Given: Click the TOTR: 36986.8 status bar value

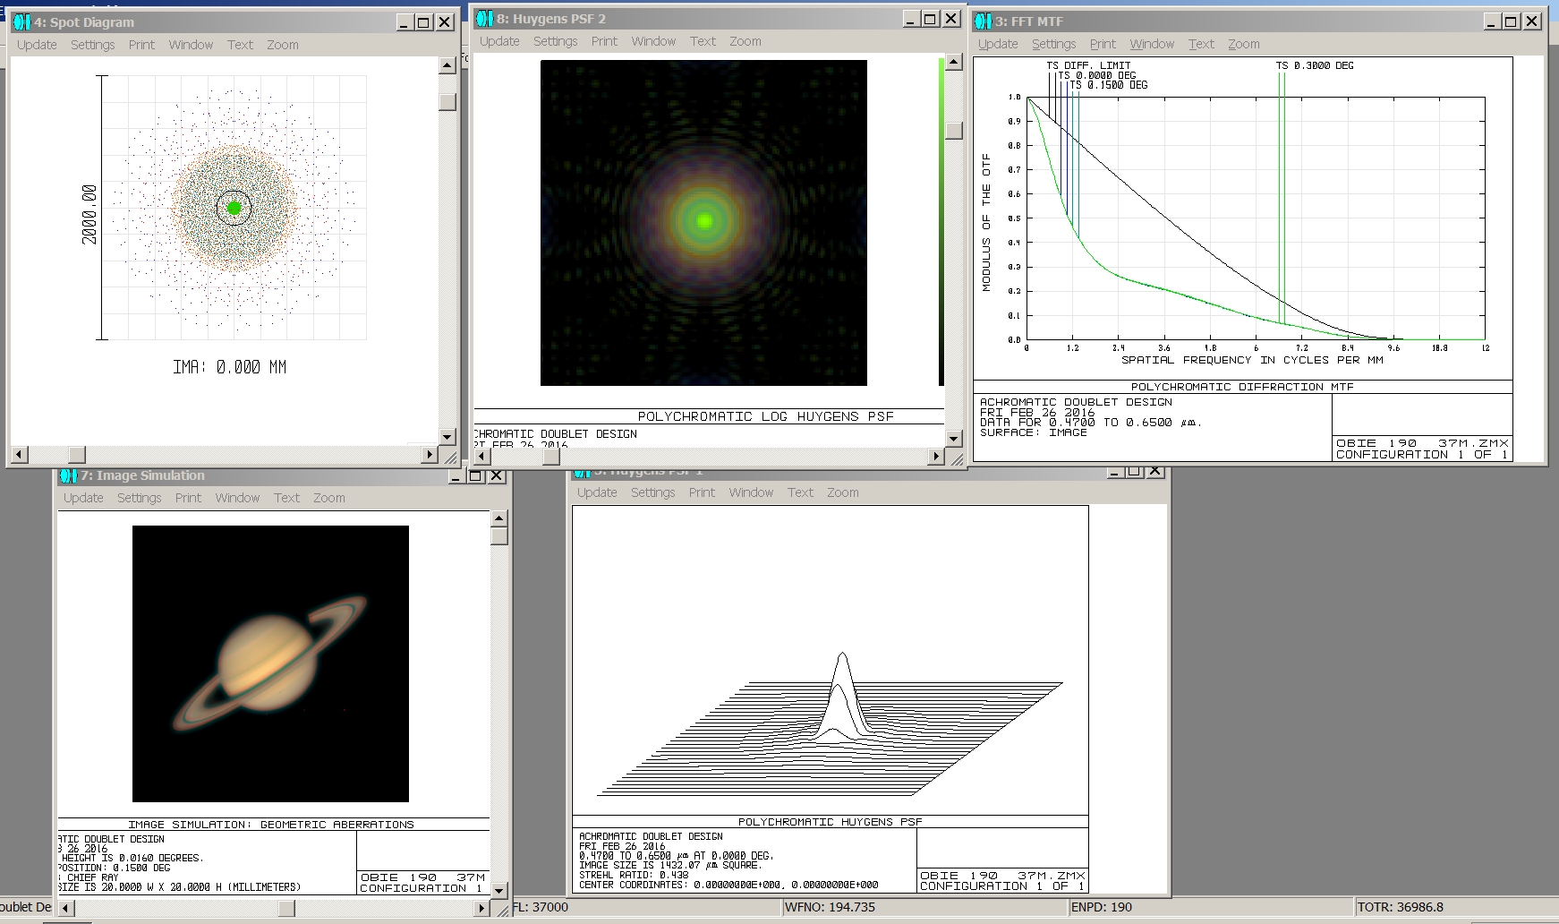Looking at the screenshot, I should click(x=1401, y=907).
